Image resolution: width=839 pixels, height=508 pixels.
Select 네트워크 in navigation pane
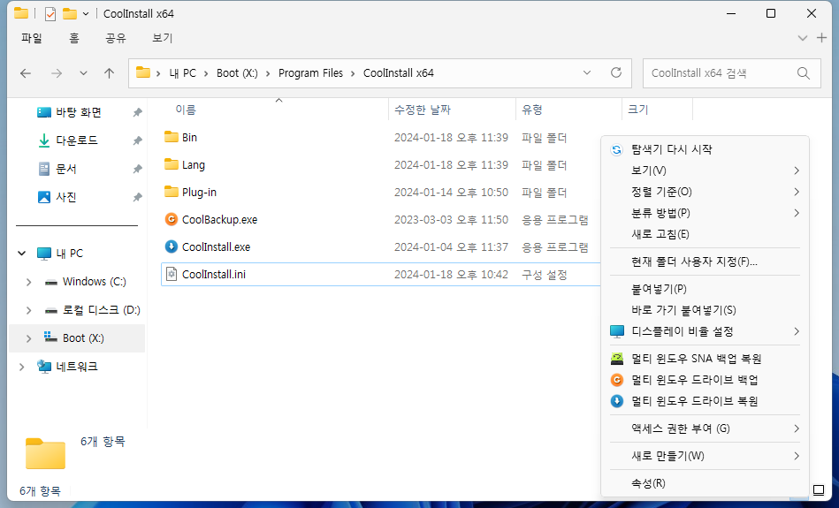[x=77, y=367]
